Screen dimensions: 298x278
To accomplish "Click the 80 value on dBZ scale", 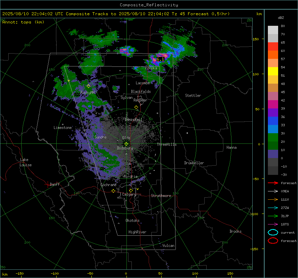I will pyautogui.click(x=283, y=26).
